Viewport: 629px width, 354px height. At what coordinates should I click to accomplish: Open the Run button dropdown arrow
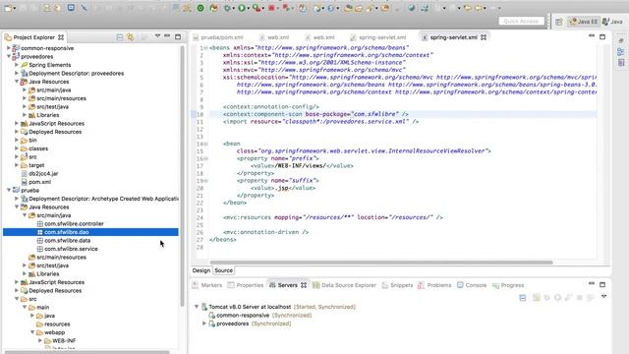click(x=249, y=9)
